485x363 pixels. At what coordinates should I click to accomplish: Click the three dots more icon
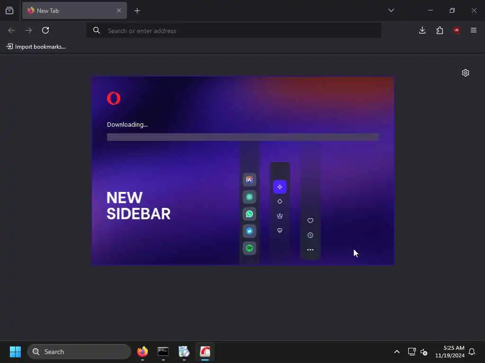coord(310,250)
